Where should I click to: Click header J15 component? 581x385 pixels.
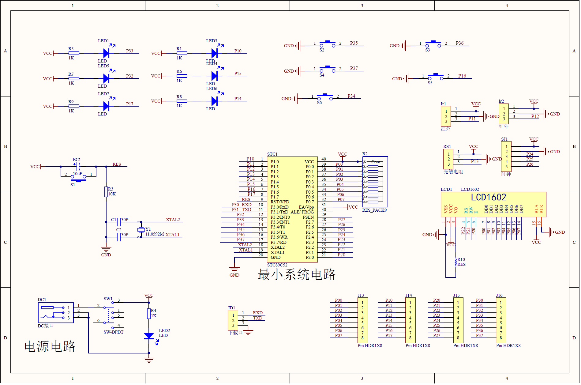coord(458,320)
